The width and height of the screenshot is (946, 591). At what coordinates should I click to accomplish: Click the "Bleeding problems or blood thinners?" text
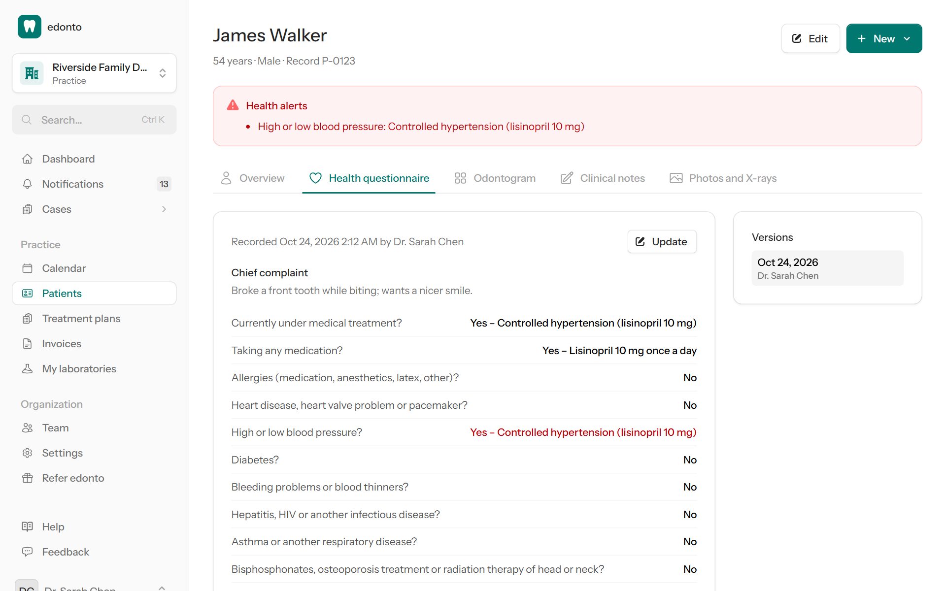[x=320, y=487]
